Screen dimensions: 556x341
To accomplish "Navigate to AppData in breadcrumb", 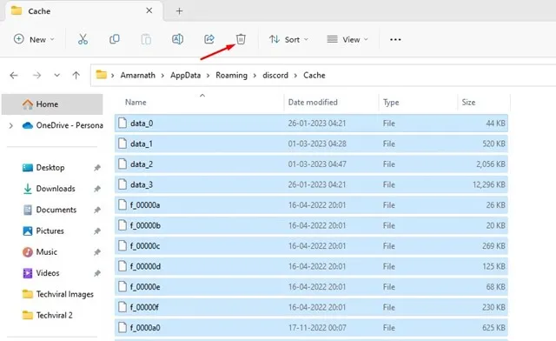I will [x=185, y=76].
